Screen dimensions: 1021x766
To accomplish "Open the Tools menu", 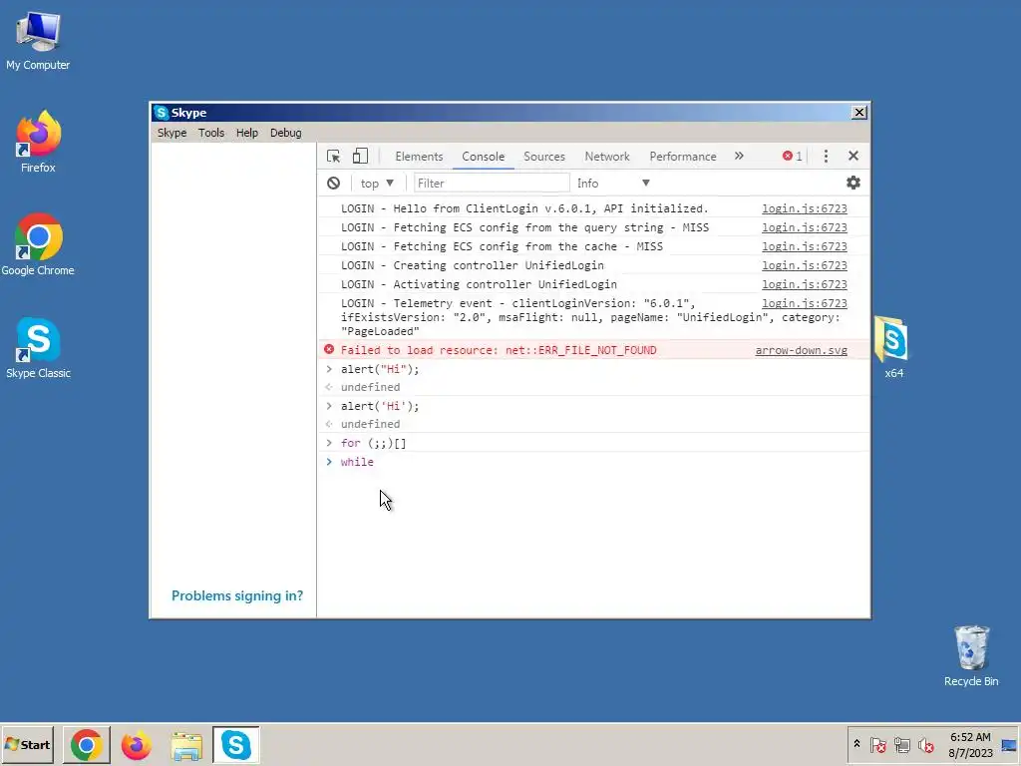I will pyautogui.click(x=211, y=133).
